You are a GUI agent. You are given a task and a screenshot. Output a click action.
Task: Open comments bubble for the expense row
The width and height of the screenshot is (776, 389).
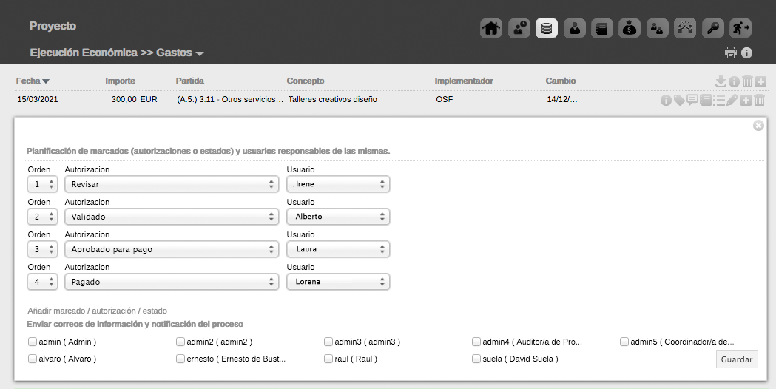tap(692, 100)
